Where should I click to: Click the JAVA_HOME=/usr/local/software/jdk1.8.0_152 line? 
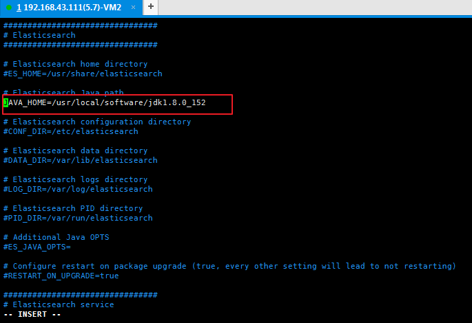point(105,102)
